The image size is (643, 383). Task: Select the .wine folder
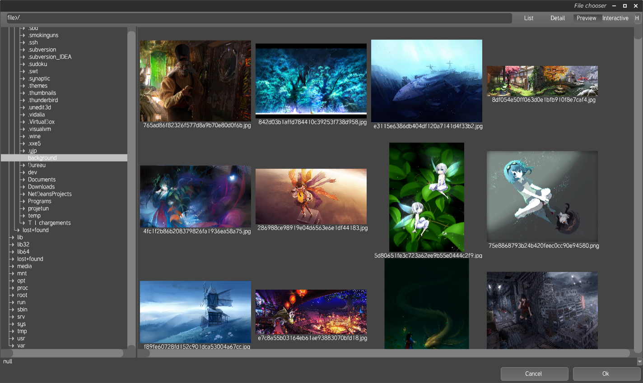[x=34, y=136]
